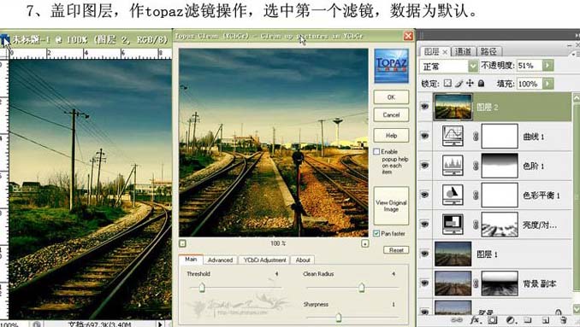580x327 pixels.
Task: Hide the 曲线 1 layer
Action: (x=424, y=136)
